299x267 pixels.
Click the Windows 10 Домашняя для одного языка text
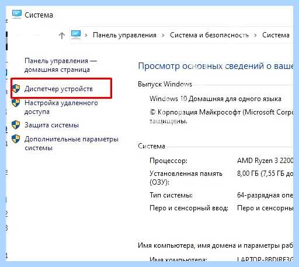tap(215, 99)
